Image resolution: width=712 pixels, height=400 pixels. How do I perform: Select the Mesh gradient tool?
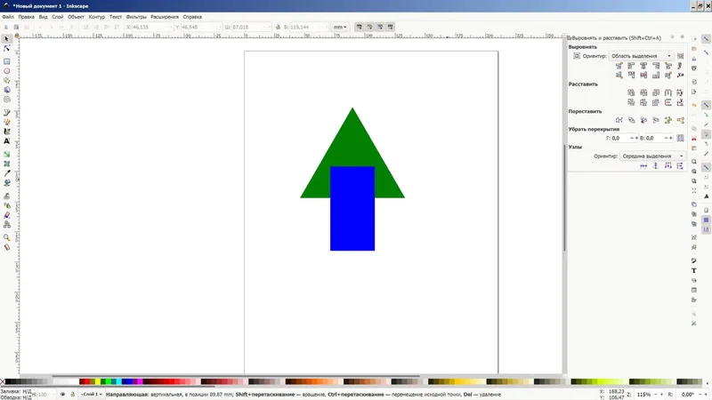[x=7, y=164]
